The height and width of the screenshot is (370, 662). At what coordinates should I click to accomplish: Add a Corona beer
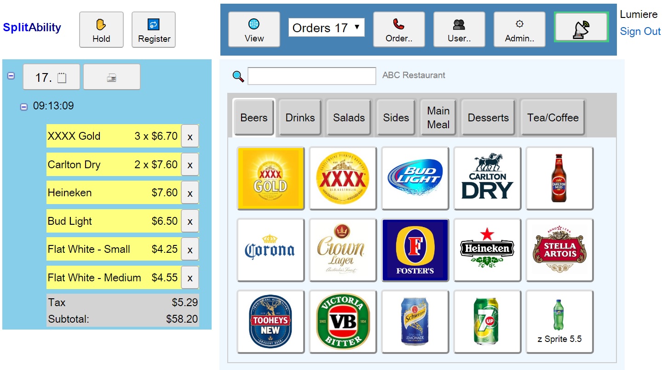(271, 250)
